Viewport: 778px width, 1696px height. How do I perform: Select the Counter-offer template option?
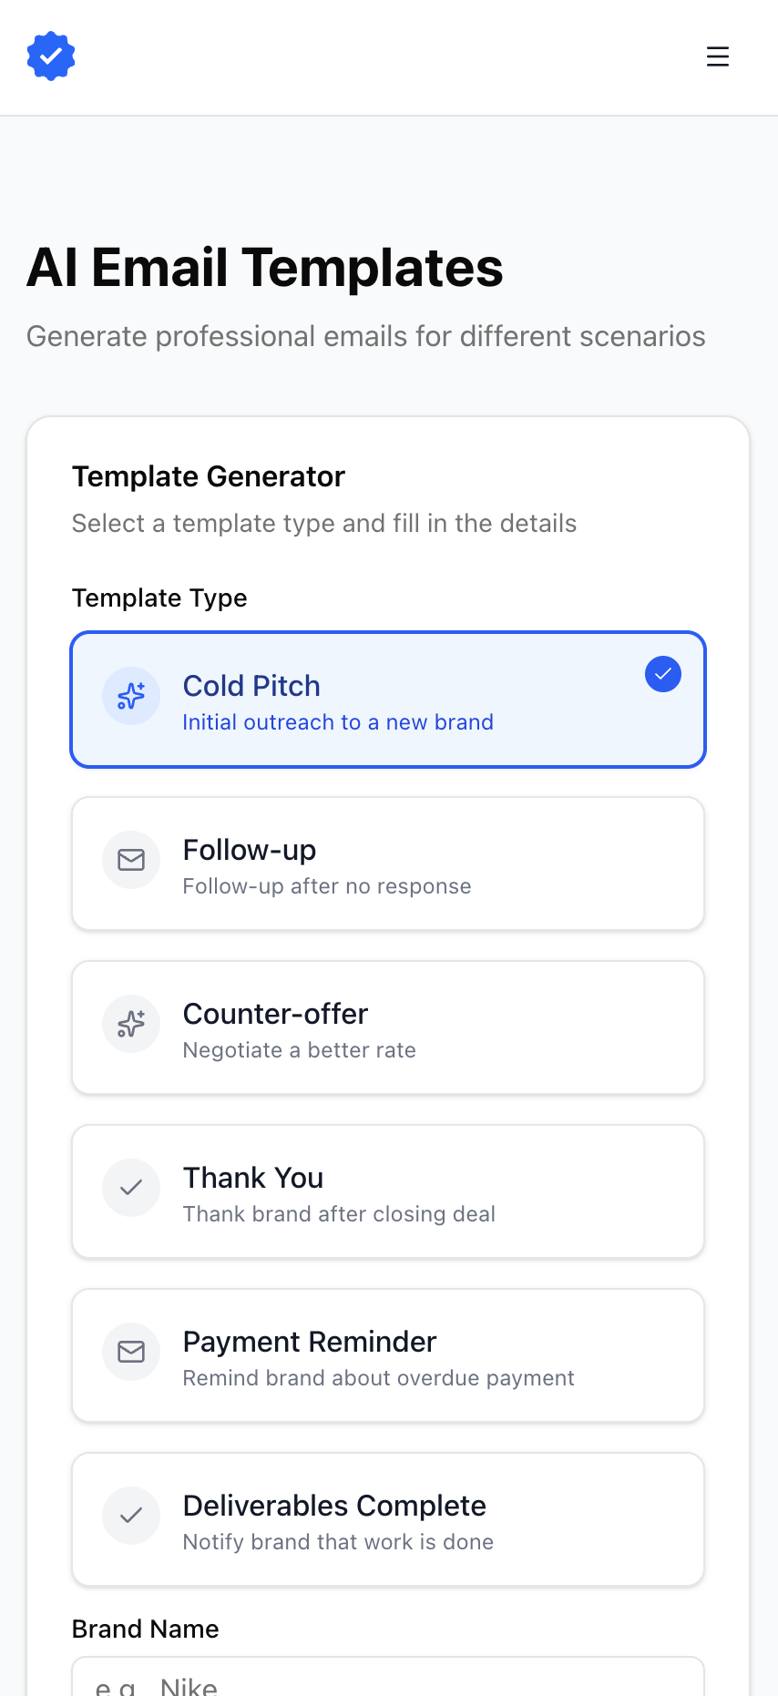[x=388, y=1027]
